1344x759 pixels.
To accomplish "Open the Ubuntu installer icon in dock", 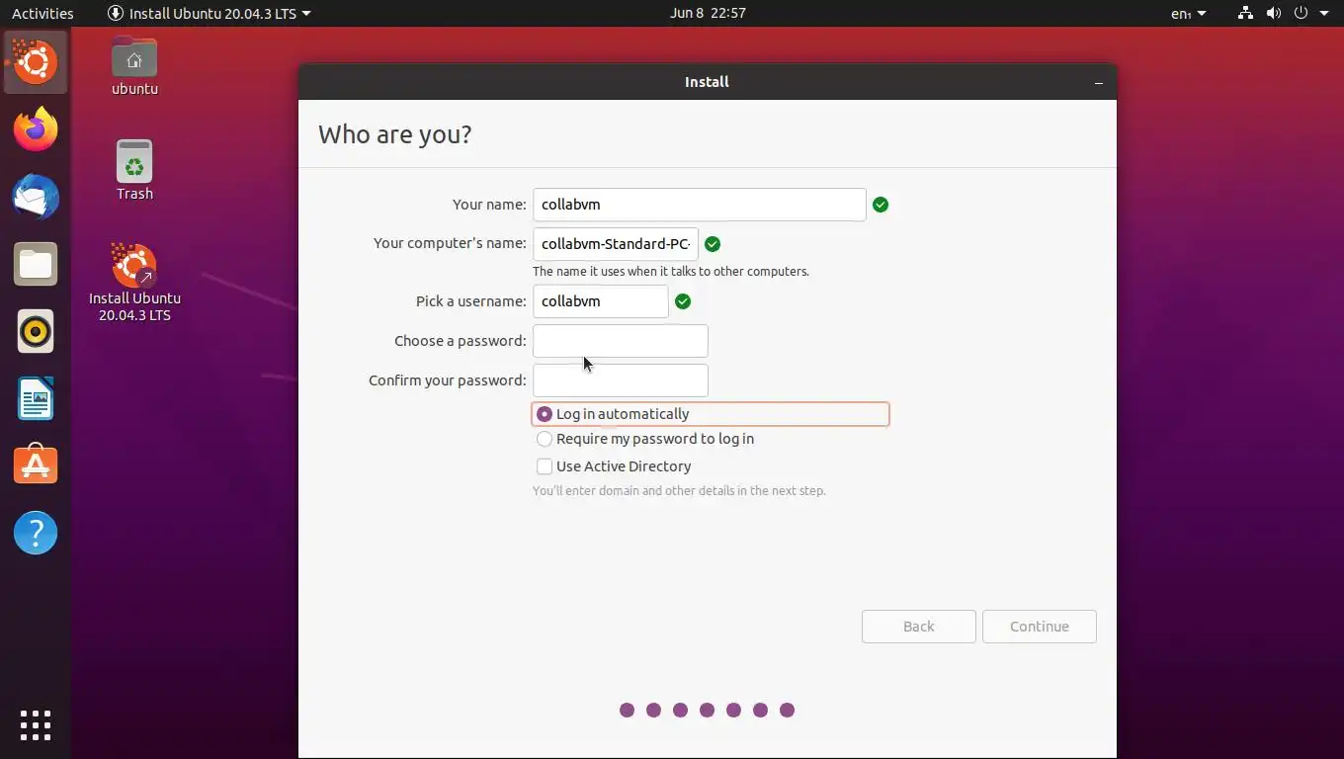I will pyautogui.click(x=36, y=62).
